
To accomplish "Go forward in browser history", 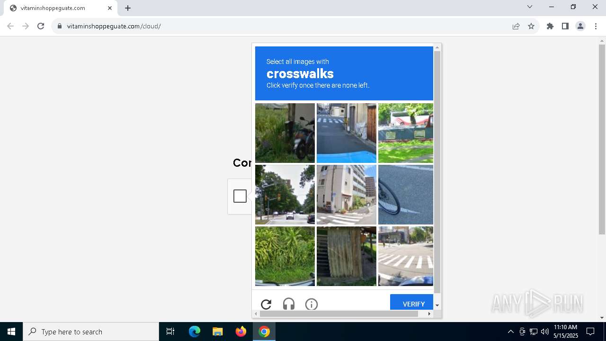I will 26,26.
